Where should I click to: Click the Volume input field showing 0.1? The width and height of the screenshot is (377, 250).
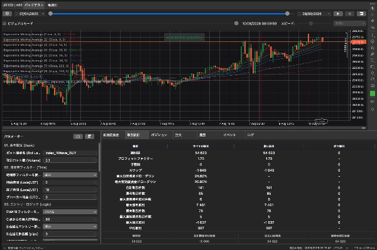pos(70,160)
